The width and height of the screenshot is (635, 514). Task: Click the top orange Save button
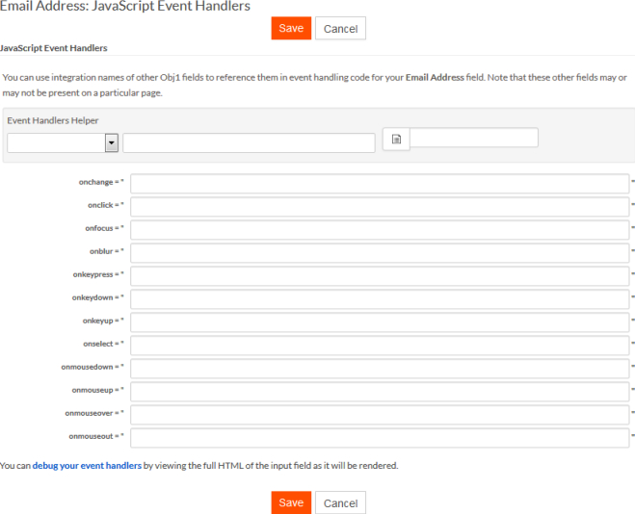coord(291,28)
